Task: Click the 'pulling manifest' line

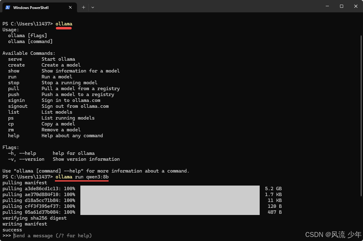Action: [25, 183]
